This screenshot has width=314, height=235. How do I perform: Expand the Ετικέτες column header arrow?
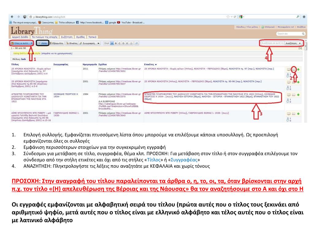tap(156, 65)
